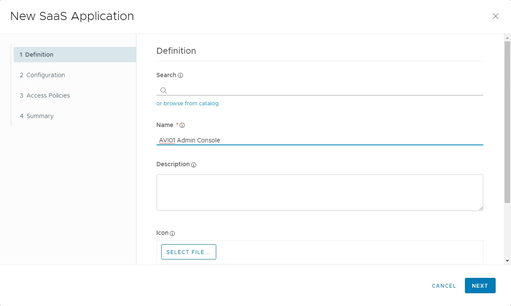511x306 pixels.
Task: Click the Icon section info icon
Action: (x=172, y=233)
